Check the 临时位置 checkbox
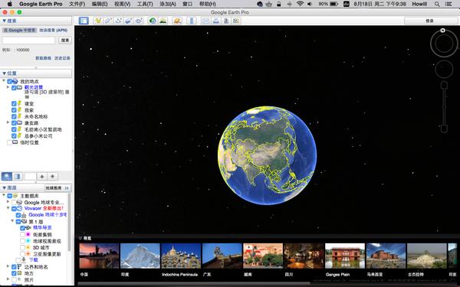This screenshot has width=460, height=287. [x=10, y=142]
